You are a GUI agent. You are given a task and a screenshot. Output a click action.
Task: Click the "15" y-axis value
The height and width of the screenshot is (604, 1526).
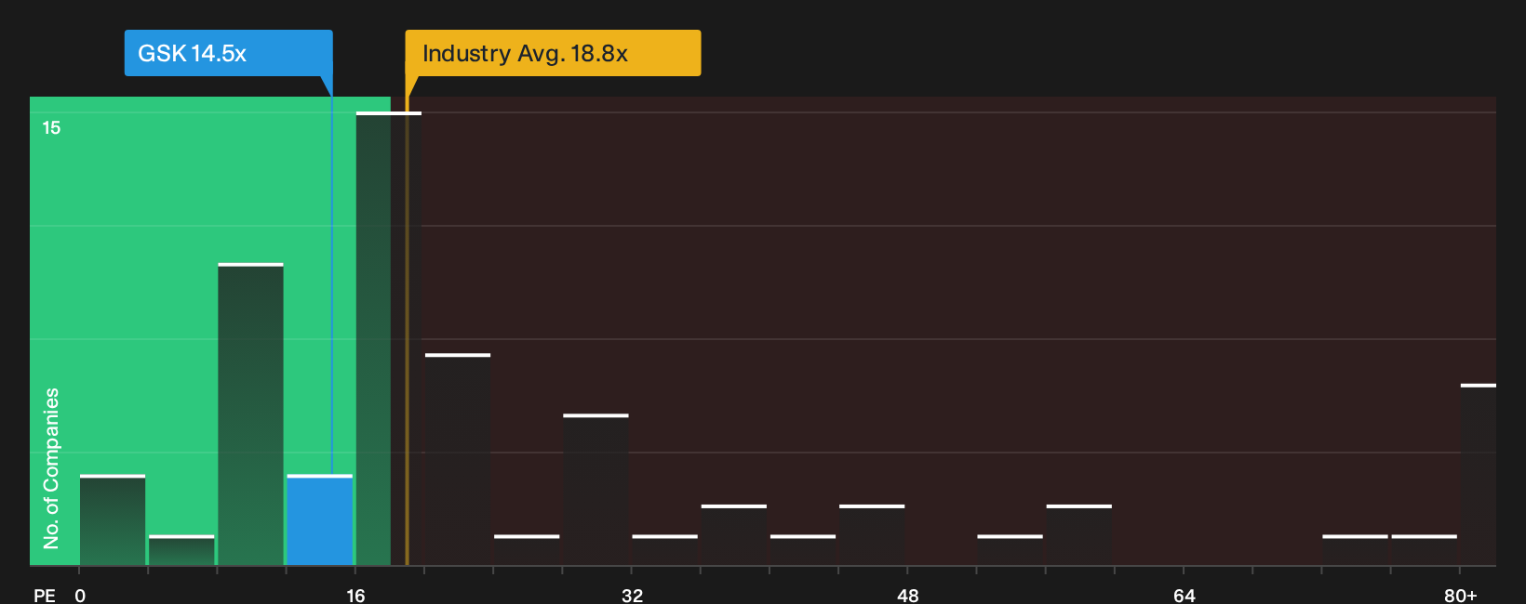tap(51, 127)
